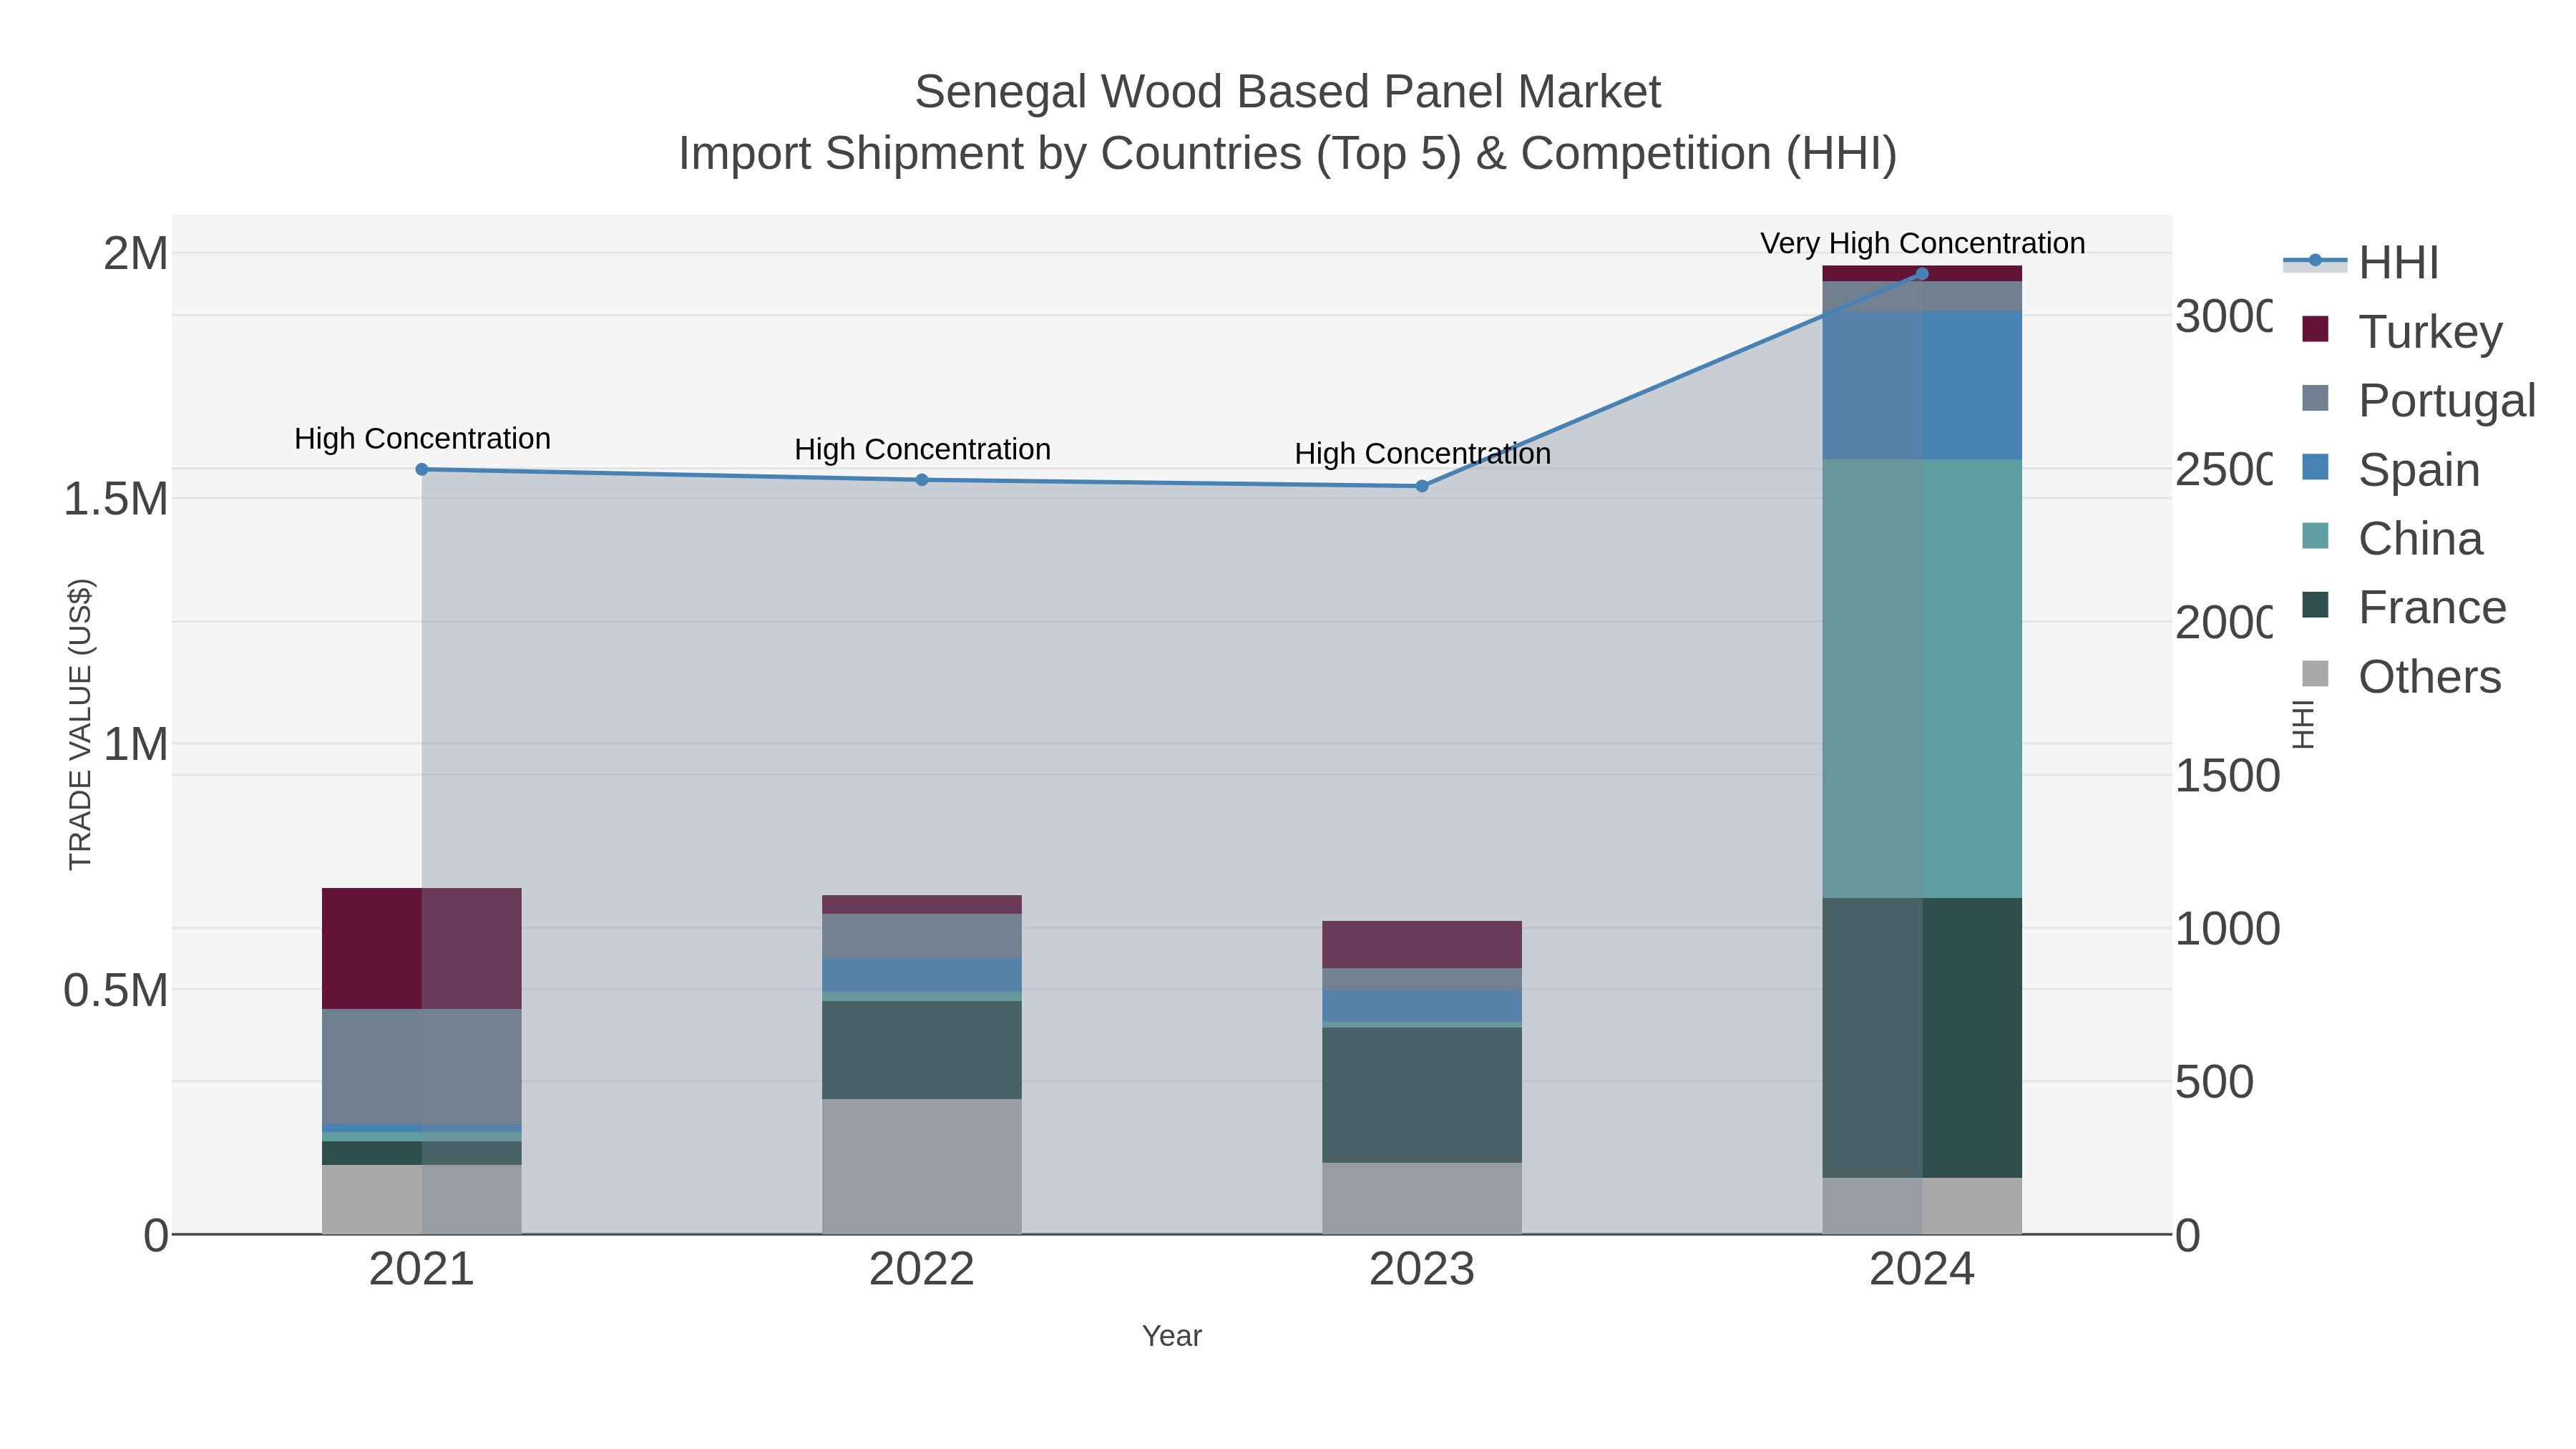Click the France segment in the 2024 bar

tap(1922, 1037)
